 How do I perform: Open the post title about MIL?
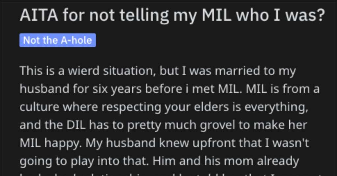[x=172, y=15]
